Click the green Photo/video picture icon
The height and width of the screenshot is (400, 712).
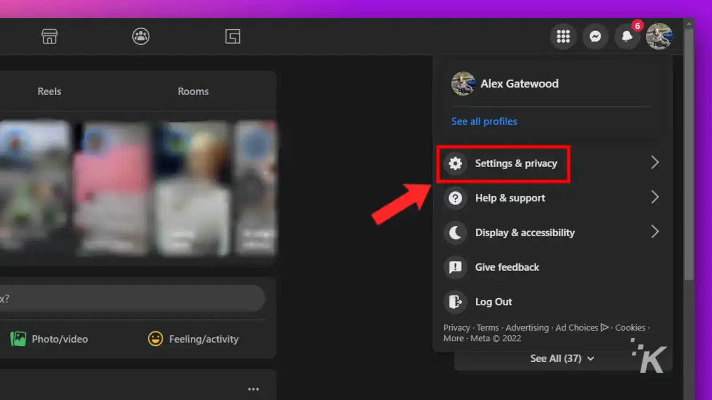click(18, 339)
